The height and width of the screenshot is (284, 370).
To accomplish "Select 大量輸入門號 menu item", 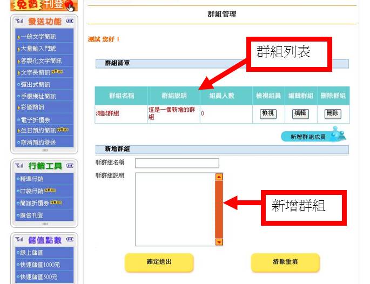I will click(x=38, y=49).
